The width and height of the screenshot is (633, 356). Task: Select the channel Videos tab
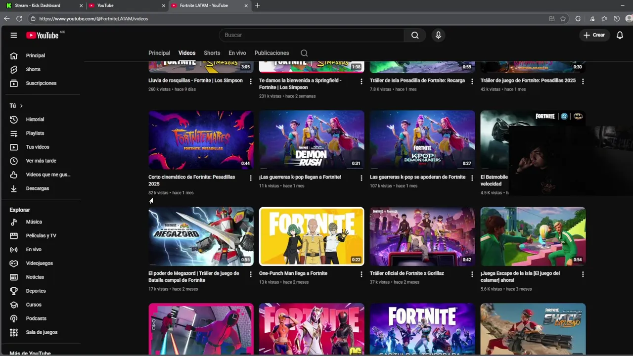(187, 53)
